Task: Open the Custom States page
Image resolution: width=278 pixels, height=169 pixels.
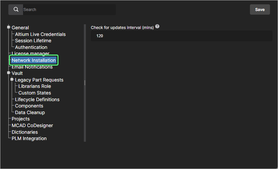Action: coord(35,93)
